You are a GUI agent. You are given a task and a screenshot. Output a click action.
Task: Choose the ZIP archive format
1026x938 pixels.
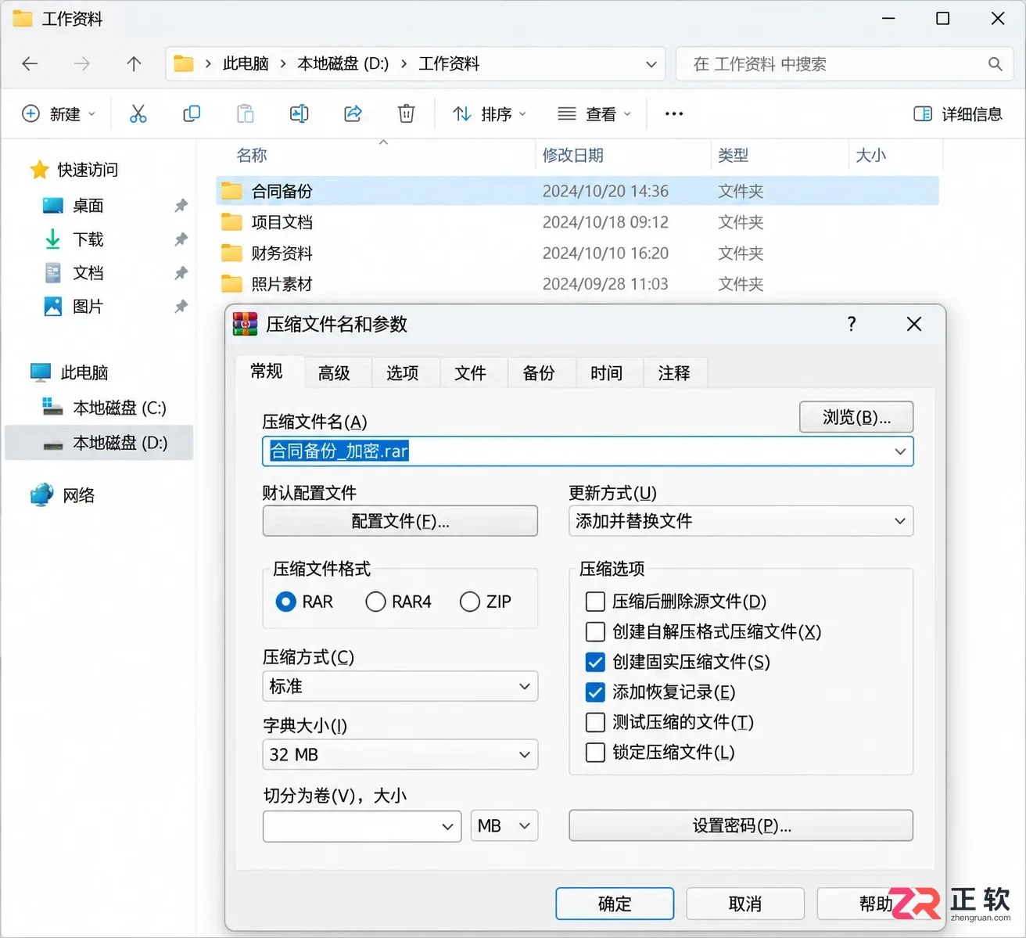470,602
